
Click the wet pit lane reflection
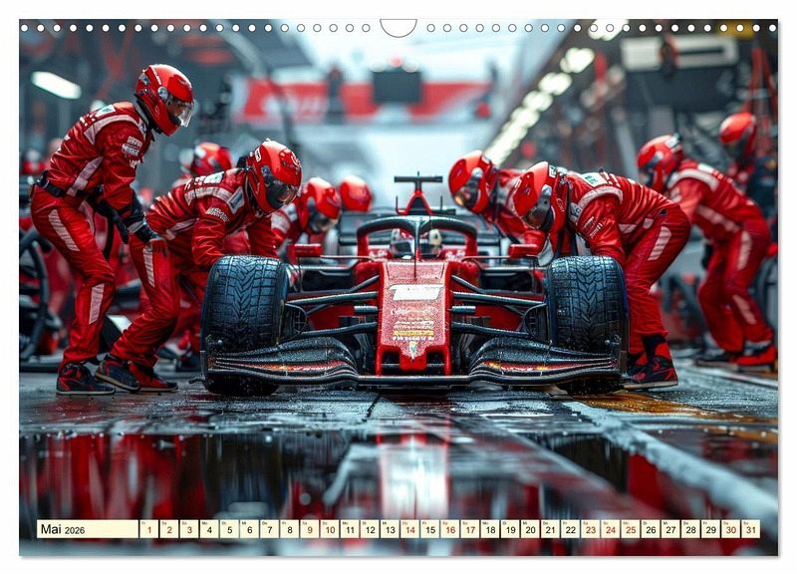tap(398, 468)
